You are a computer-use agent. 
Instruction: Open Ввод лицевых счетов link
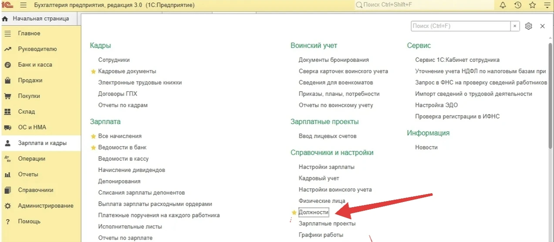click(x=327, y=136)
